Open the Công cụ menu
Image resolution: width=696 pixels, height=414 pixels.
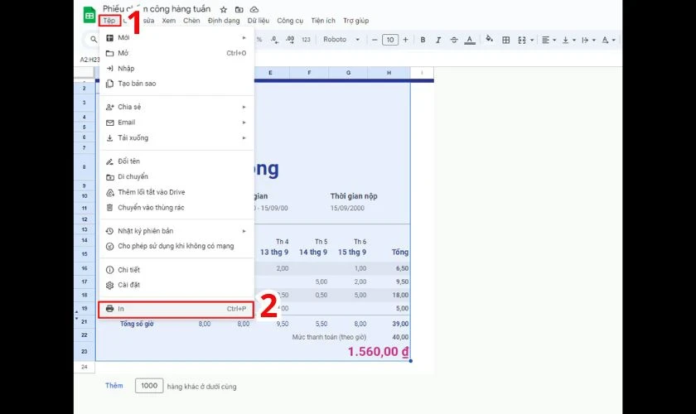pyautogui.click(x=290, y=21)
